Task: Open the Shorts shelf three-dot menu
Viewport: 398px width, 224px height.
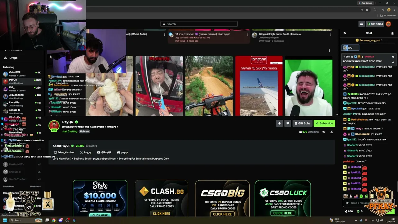Action: [x=329, y=50]
